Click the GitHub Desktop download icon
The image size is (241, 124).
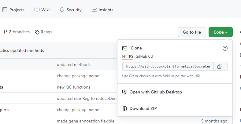pos(125,92)
